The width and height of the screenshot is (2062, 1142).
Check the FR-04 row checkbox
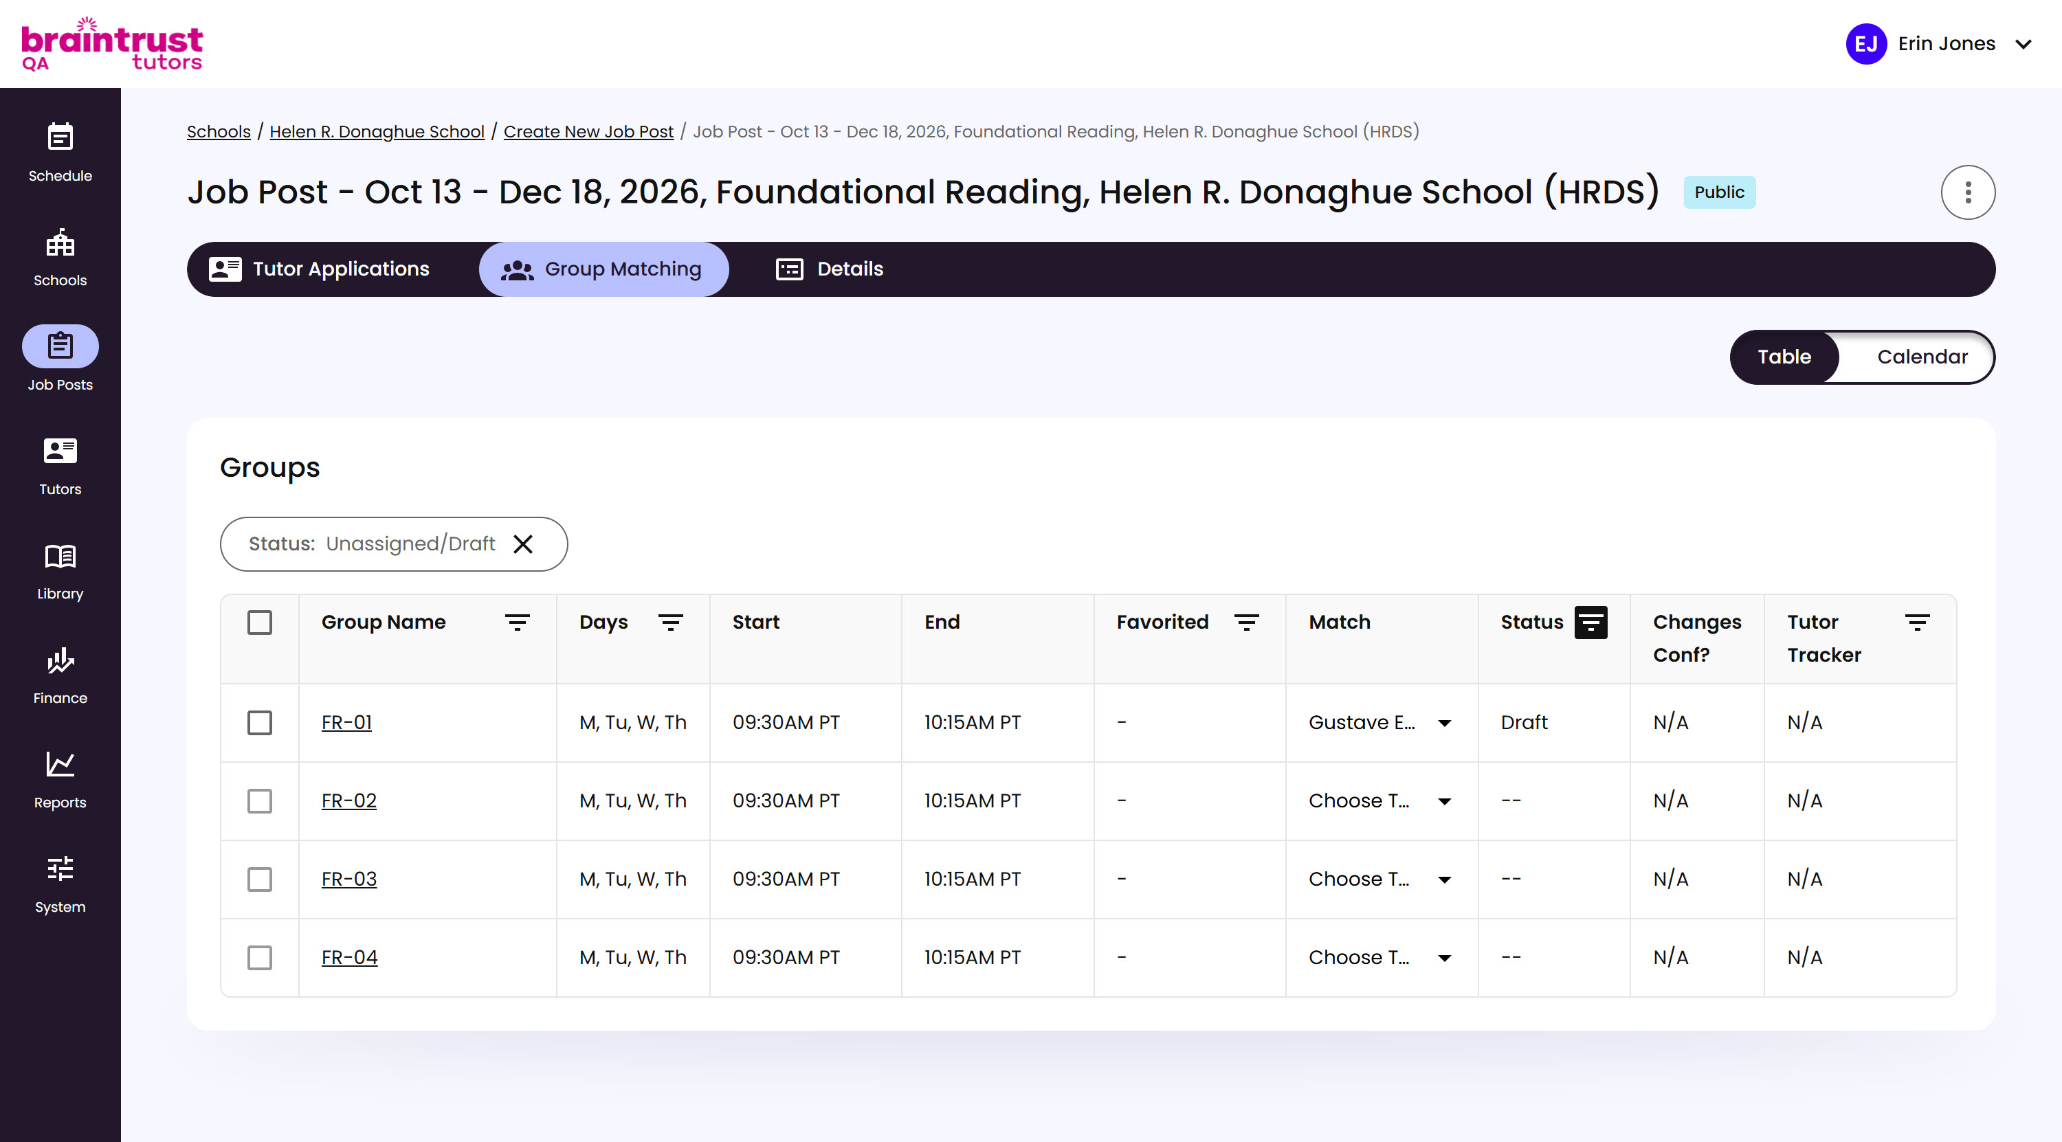click(259, 958)
